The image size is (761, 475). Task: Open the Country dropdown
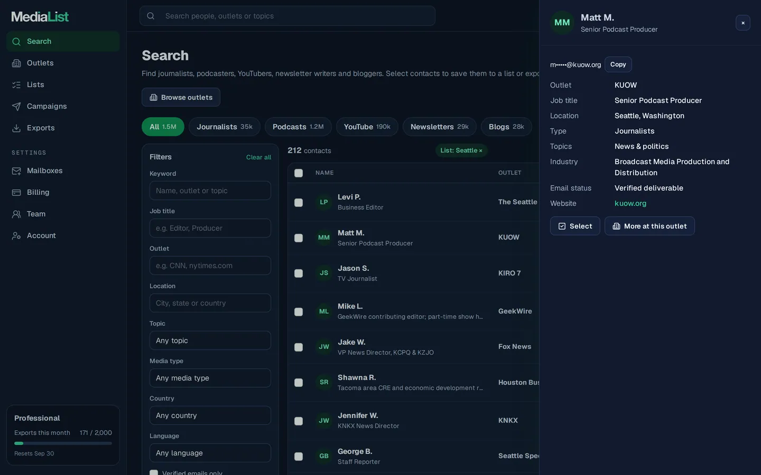tap(210, 415)
